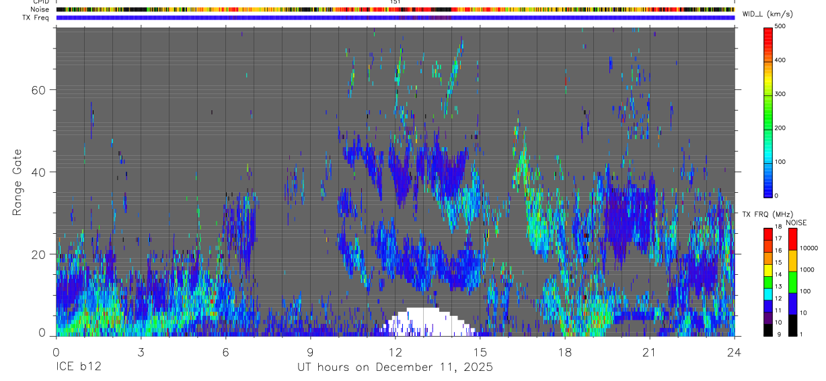Select the yellow 14-15 MHz swatch in TX FRQ legend
826x381 pixels.
(x=768, y=269)
